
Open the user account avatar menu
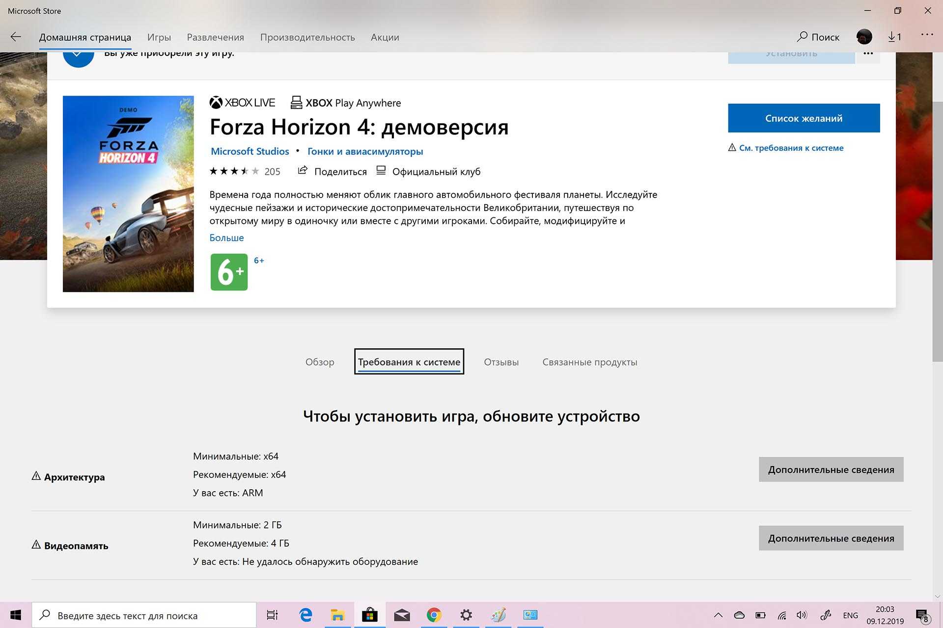[864, 37]
